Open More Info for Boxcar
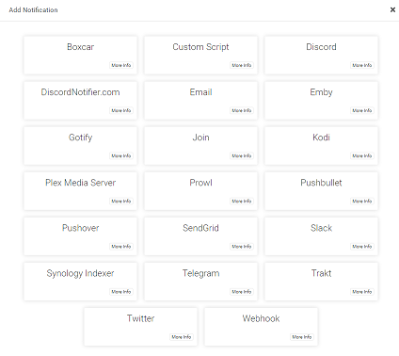 tap(121, 65)
